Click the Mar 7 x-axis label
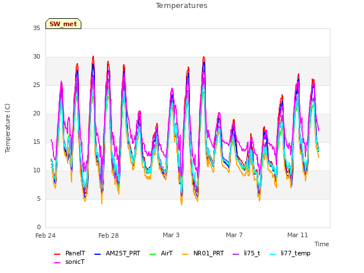The height and width of the screenshot is (273, 364). [x=234, y=235]
